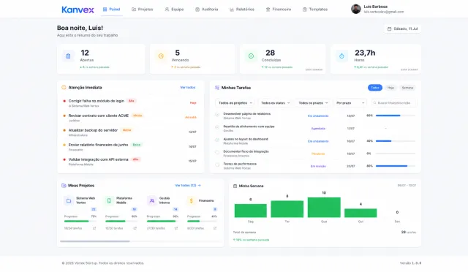Click Alta badge on Corrigir falha task
This screenshot has width=468, height=272.
coord(132,101)
